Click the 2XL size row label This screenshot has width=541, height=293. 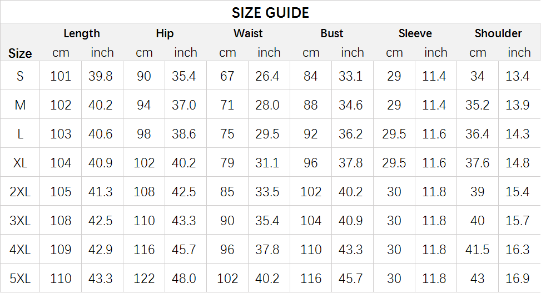click(x=20, y=192)
